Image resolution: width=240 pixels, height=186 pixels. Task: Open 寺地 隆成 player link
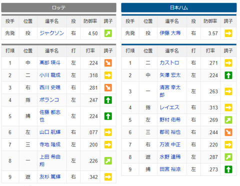(x=50, y=144)
